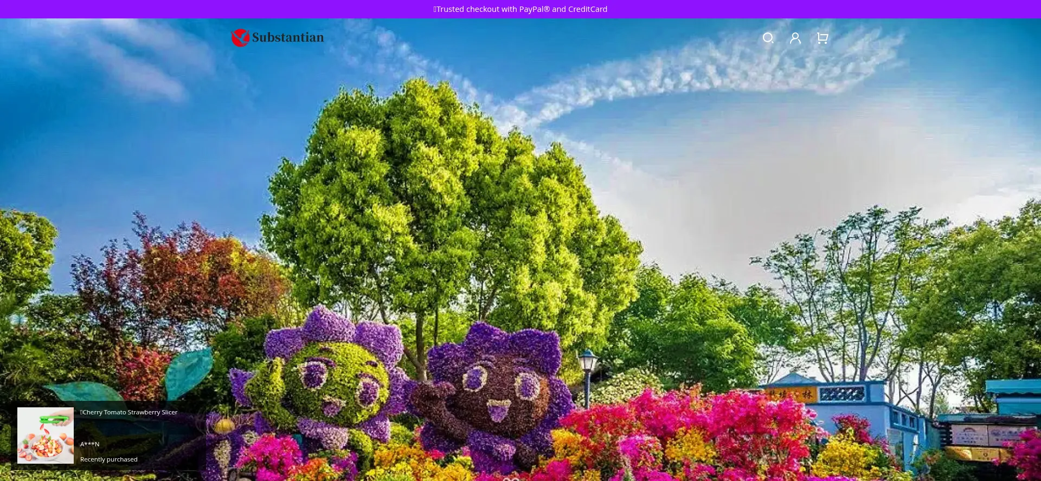Click the Substantian brand name text
Screen dimensions: 1041x481
click(288, 37)
